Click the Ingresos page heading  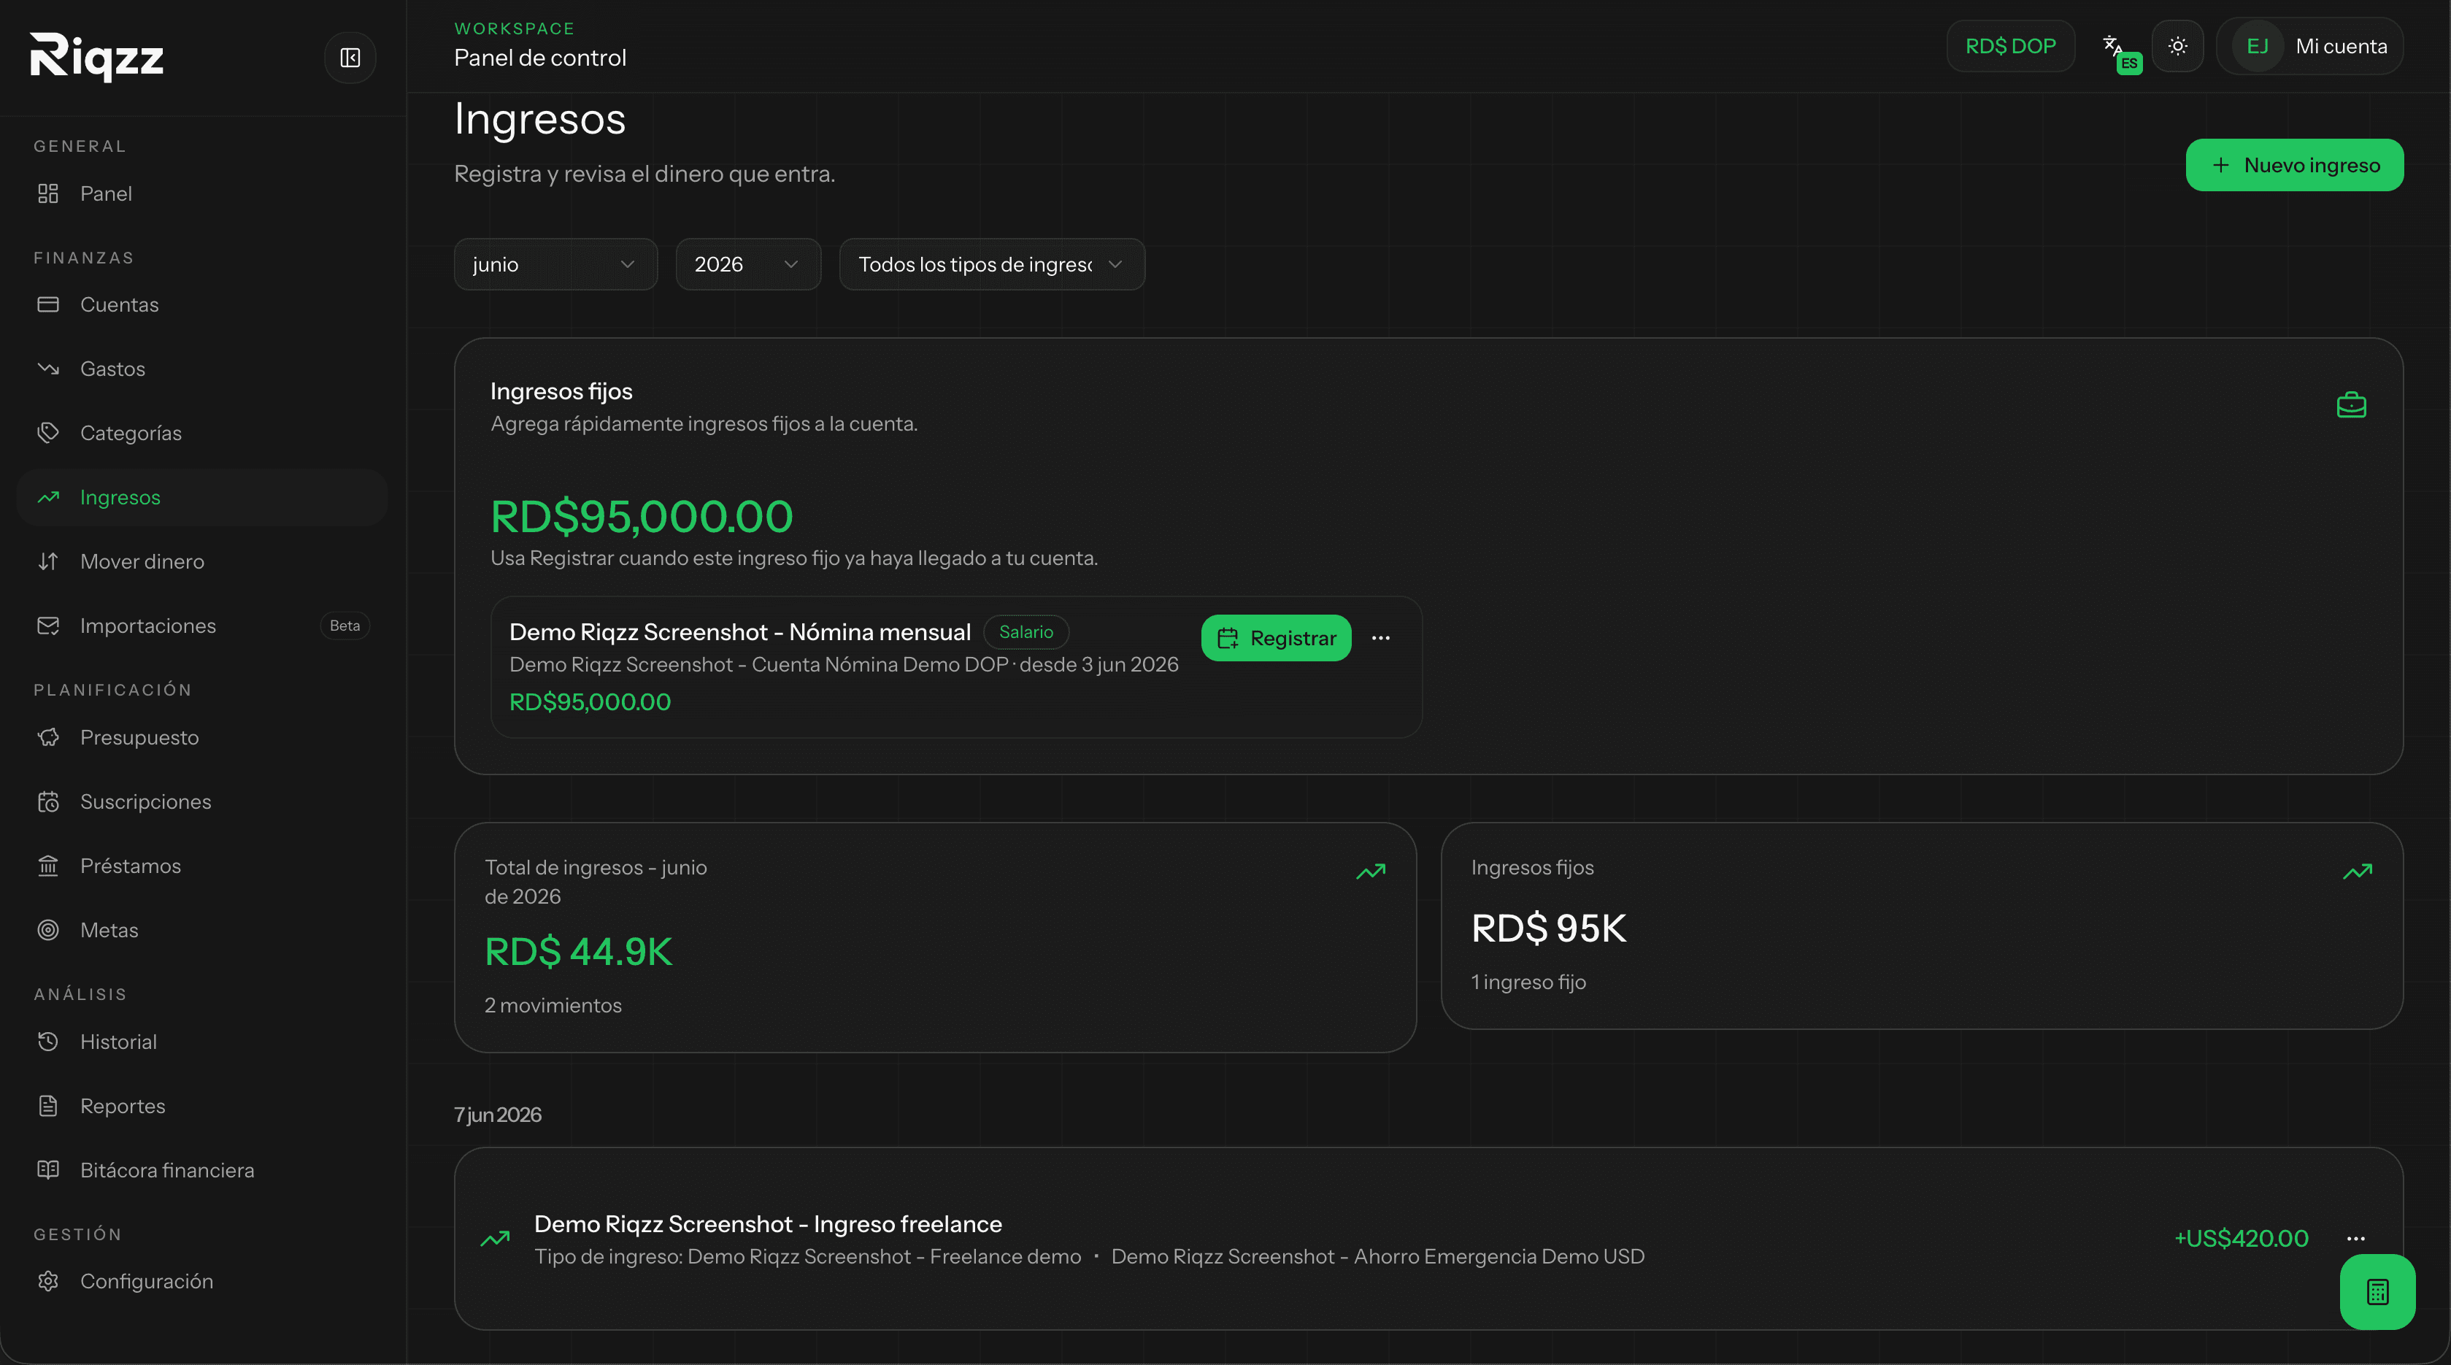(539, 120)
